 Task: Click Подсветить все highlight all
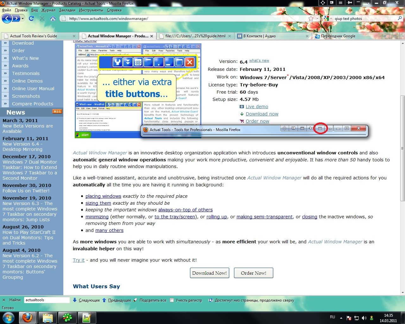pyautogui.click(x=150, y=300)
